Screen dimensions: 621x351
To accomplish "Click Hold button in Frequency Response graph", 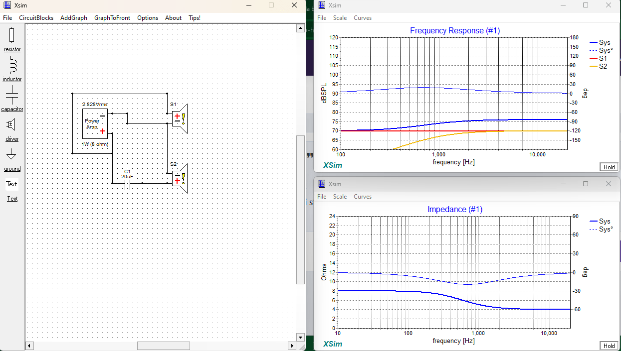I will click(x=609, y=167).
